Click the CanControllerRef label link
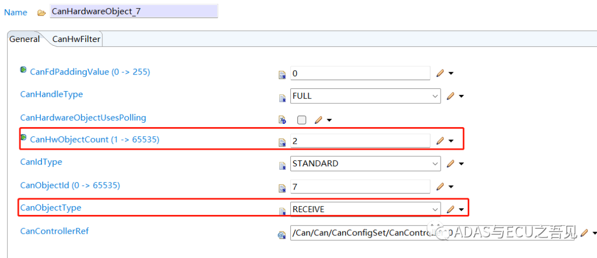Image resolution: width=597 pixels, height=258 pixels. click(54, 231)
